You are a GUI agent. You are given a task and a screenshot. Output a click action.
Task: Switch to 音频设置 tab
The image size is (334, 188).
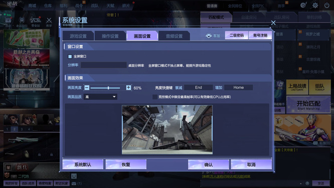[x=174, y=36]
